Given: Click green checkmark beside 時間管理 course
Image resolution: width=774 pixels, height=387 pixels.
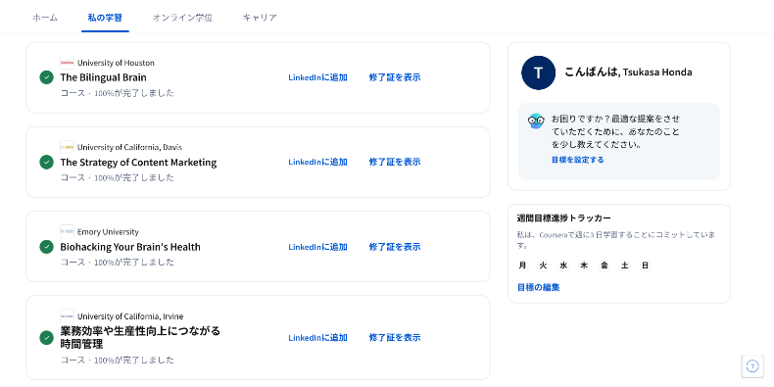Looking at the screenshot, I should pos(46,338).
